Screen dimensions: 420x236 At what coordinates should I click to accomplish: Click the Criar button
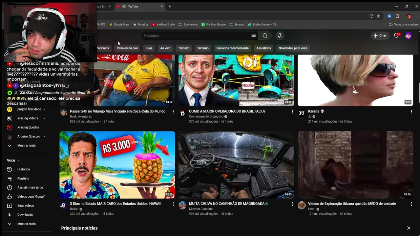point(380,35)
